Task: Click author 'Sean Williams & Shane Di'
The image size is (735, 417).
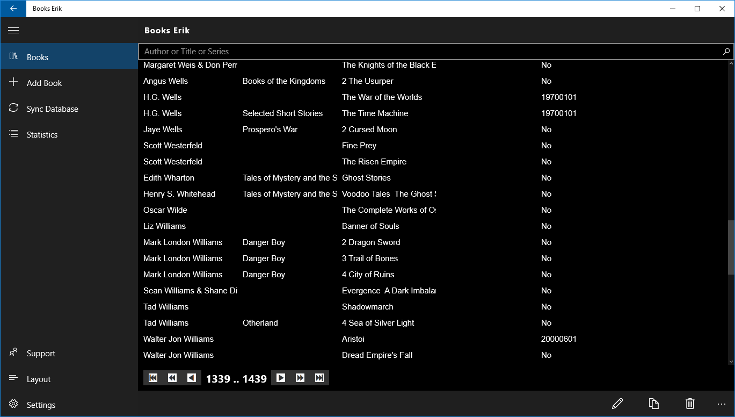Action: coord(190,291)
